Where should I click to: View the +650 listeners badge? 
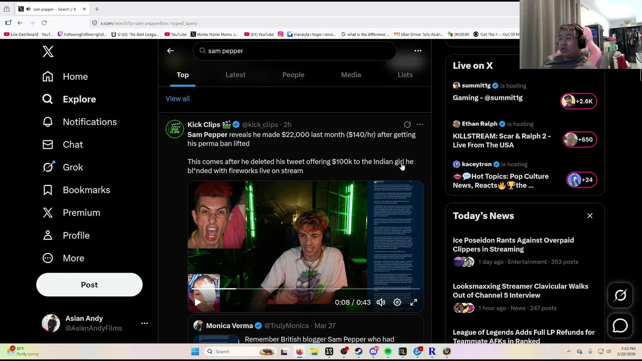[579, 139]
